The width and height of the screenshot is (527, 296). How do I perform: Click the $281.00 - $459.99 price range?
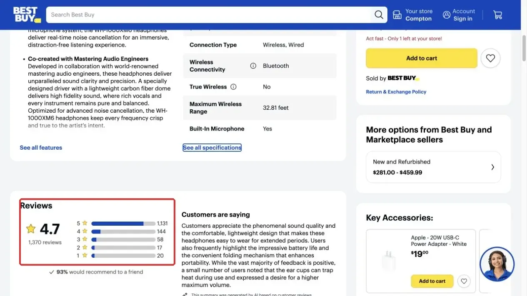(397, 172)
